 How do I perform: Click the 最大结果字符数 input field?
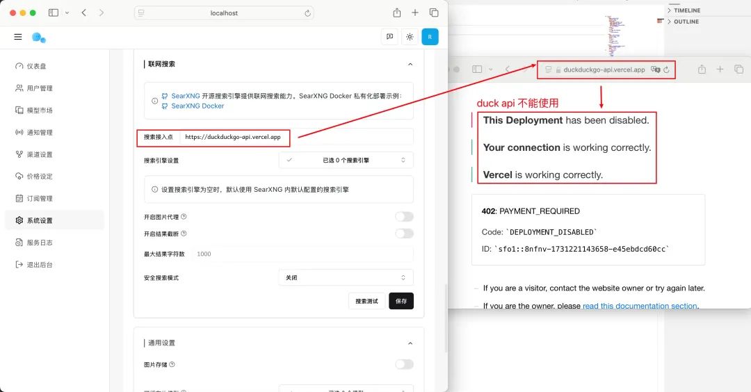coord(302,254)
